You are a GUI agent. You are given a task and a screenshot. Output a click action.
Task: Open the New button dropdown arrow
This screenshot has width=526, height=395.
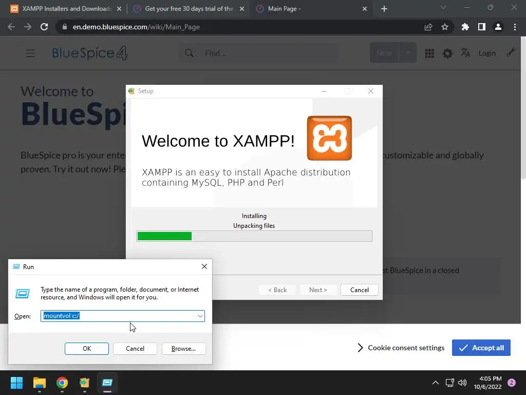pos(408,53)
